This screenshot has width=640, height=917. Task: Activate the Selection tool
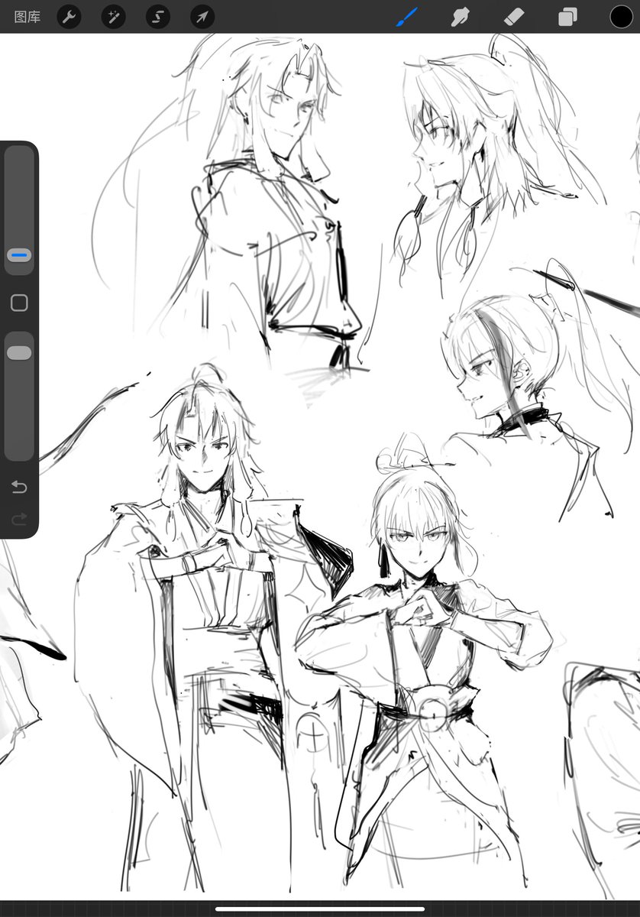[x=158, y=16]
